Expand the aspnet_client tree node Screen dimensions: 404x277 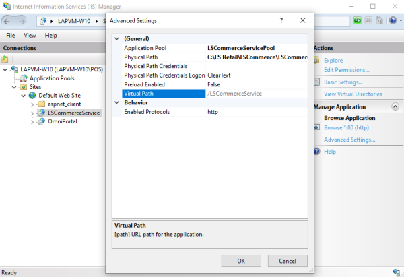click(32, 104)
